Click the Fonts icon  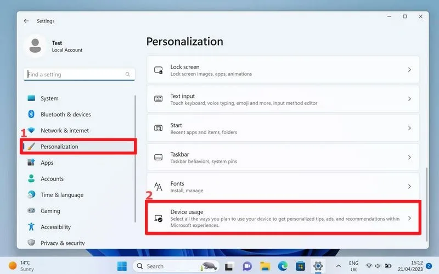click(158, 186)
